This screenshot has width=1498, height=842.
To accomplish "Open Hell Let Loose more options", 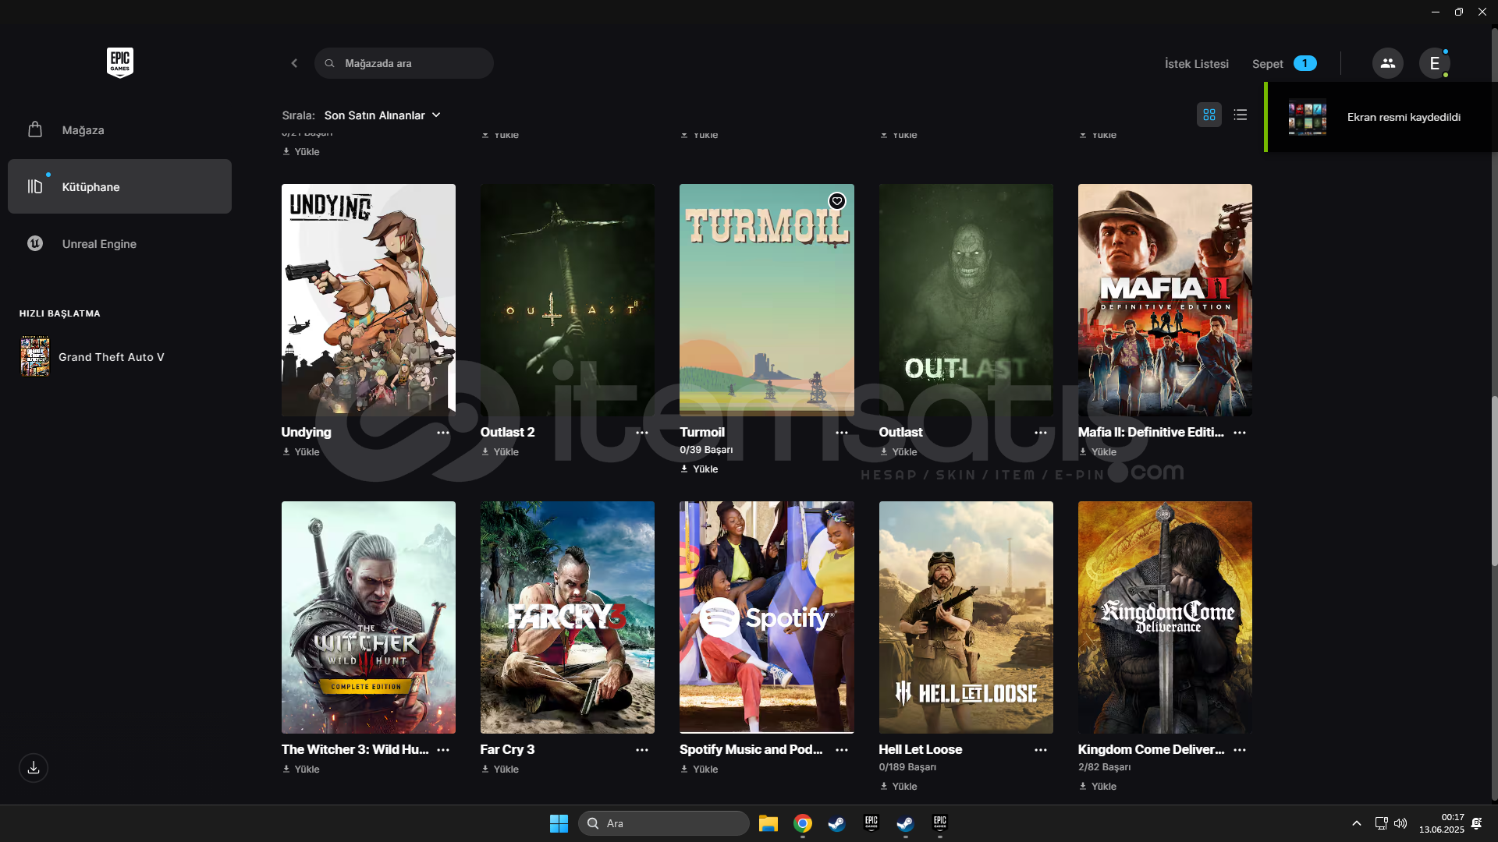I will click(1041, 750).
